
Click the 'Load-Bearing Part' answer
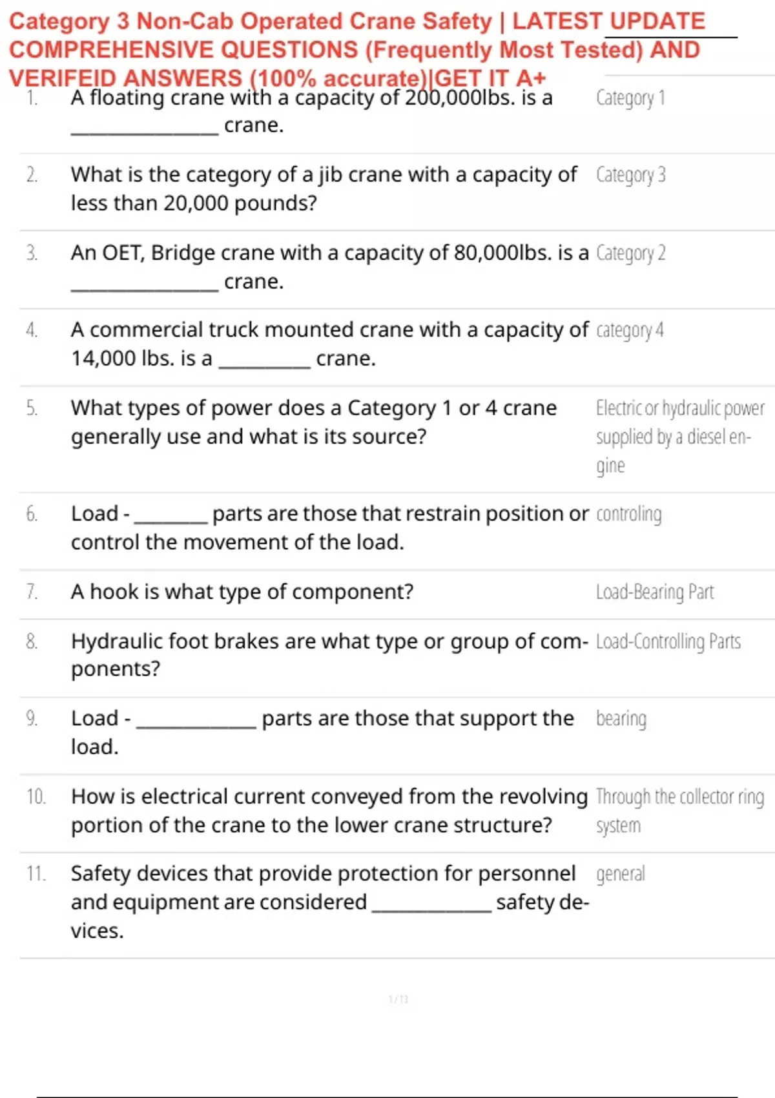click(x=655, y=592)
